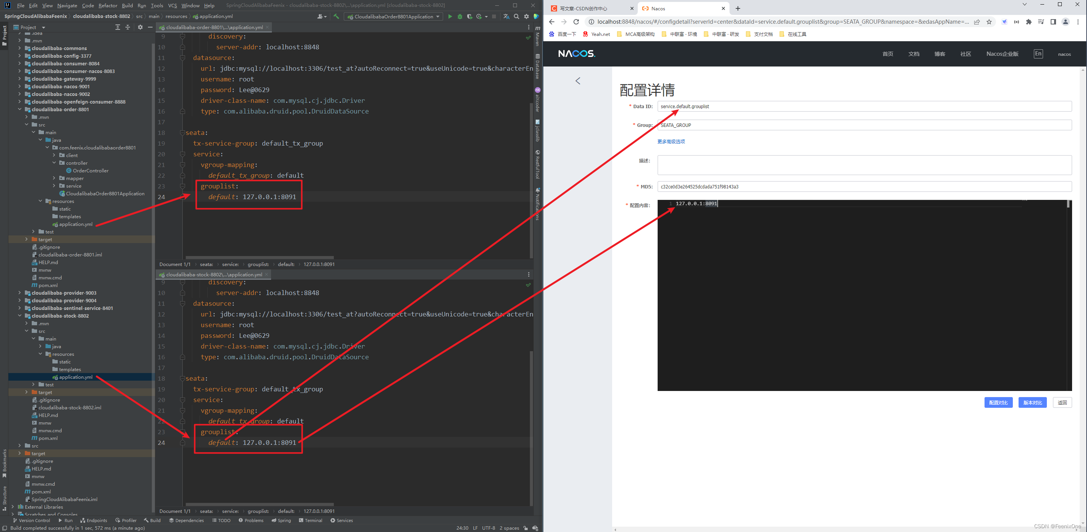Open IDE Search Everywhere magnifier icon
1087x532 pixels.
(x=517, y=16)
